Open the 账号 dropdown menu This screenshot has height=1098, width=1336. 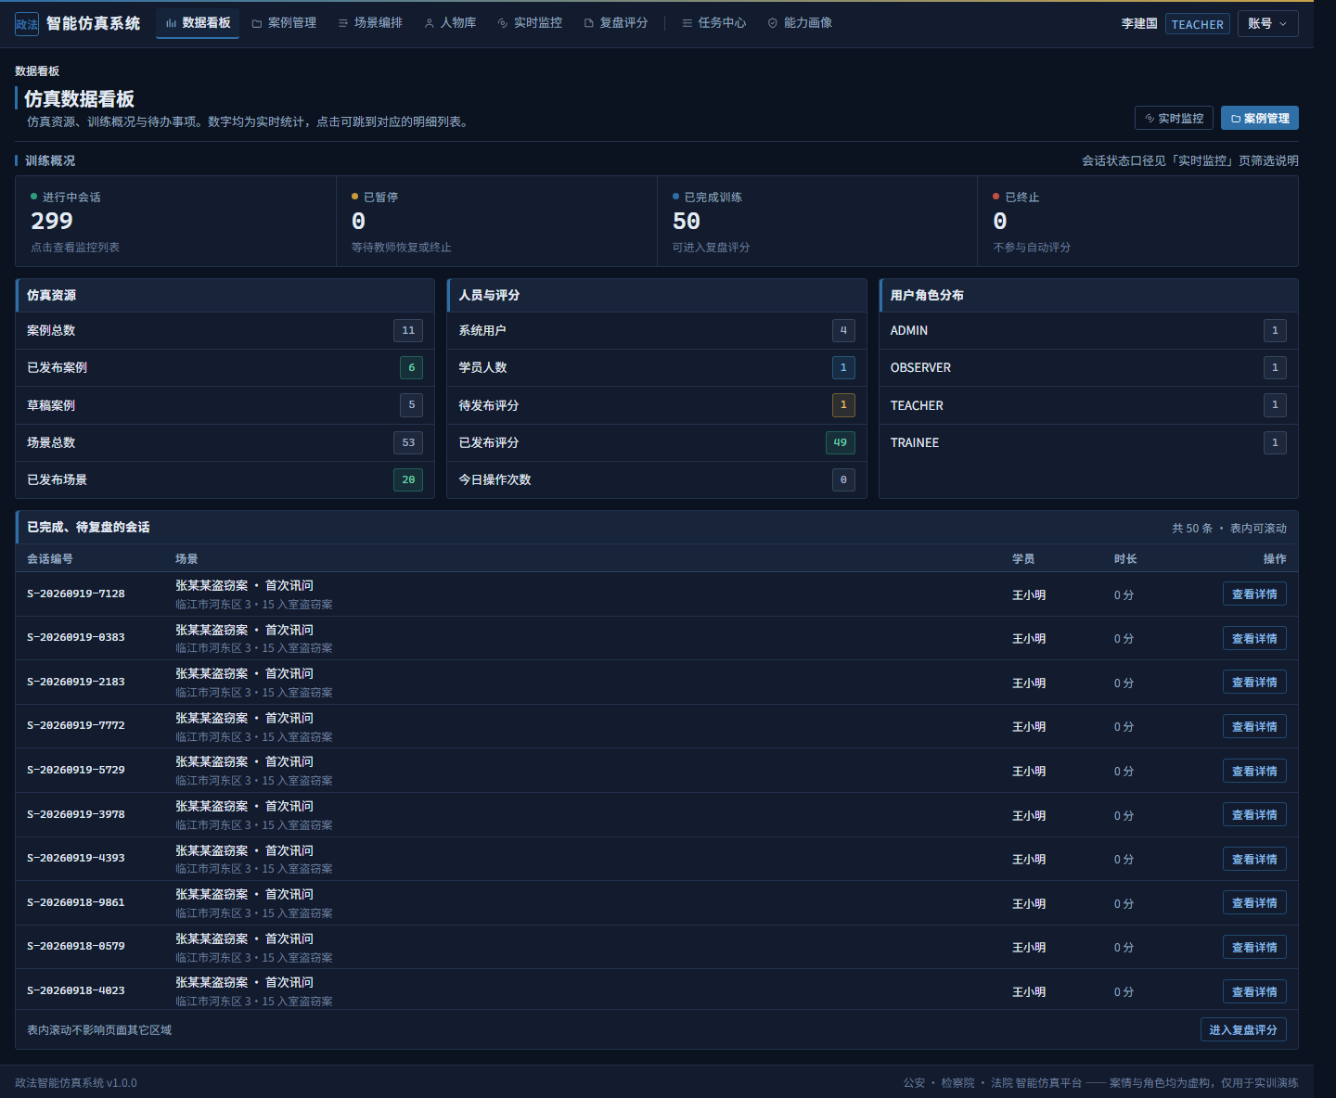tap(1267, 24)
